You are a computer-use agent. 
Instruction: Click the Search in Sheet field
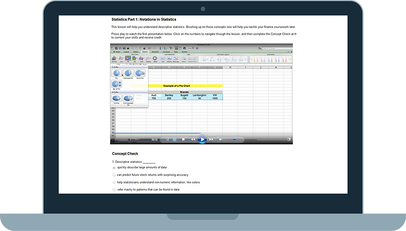277,48
